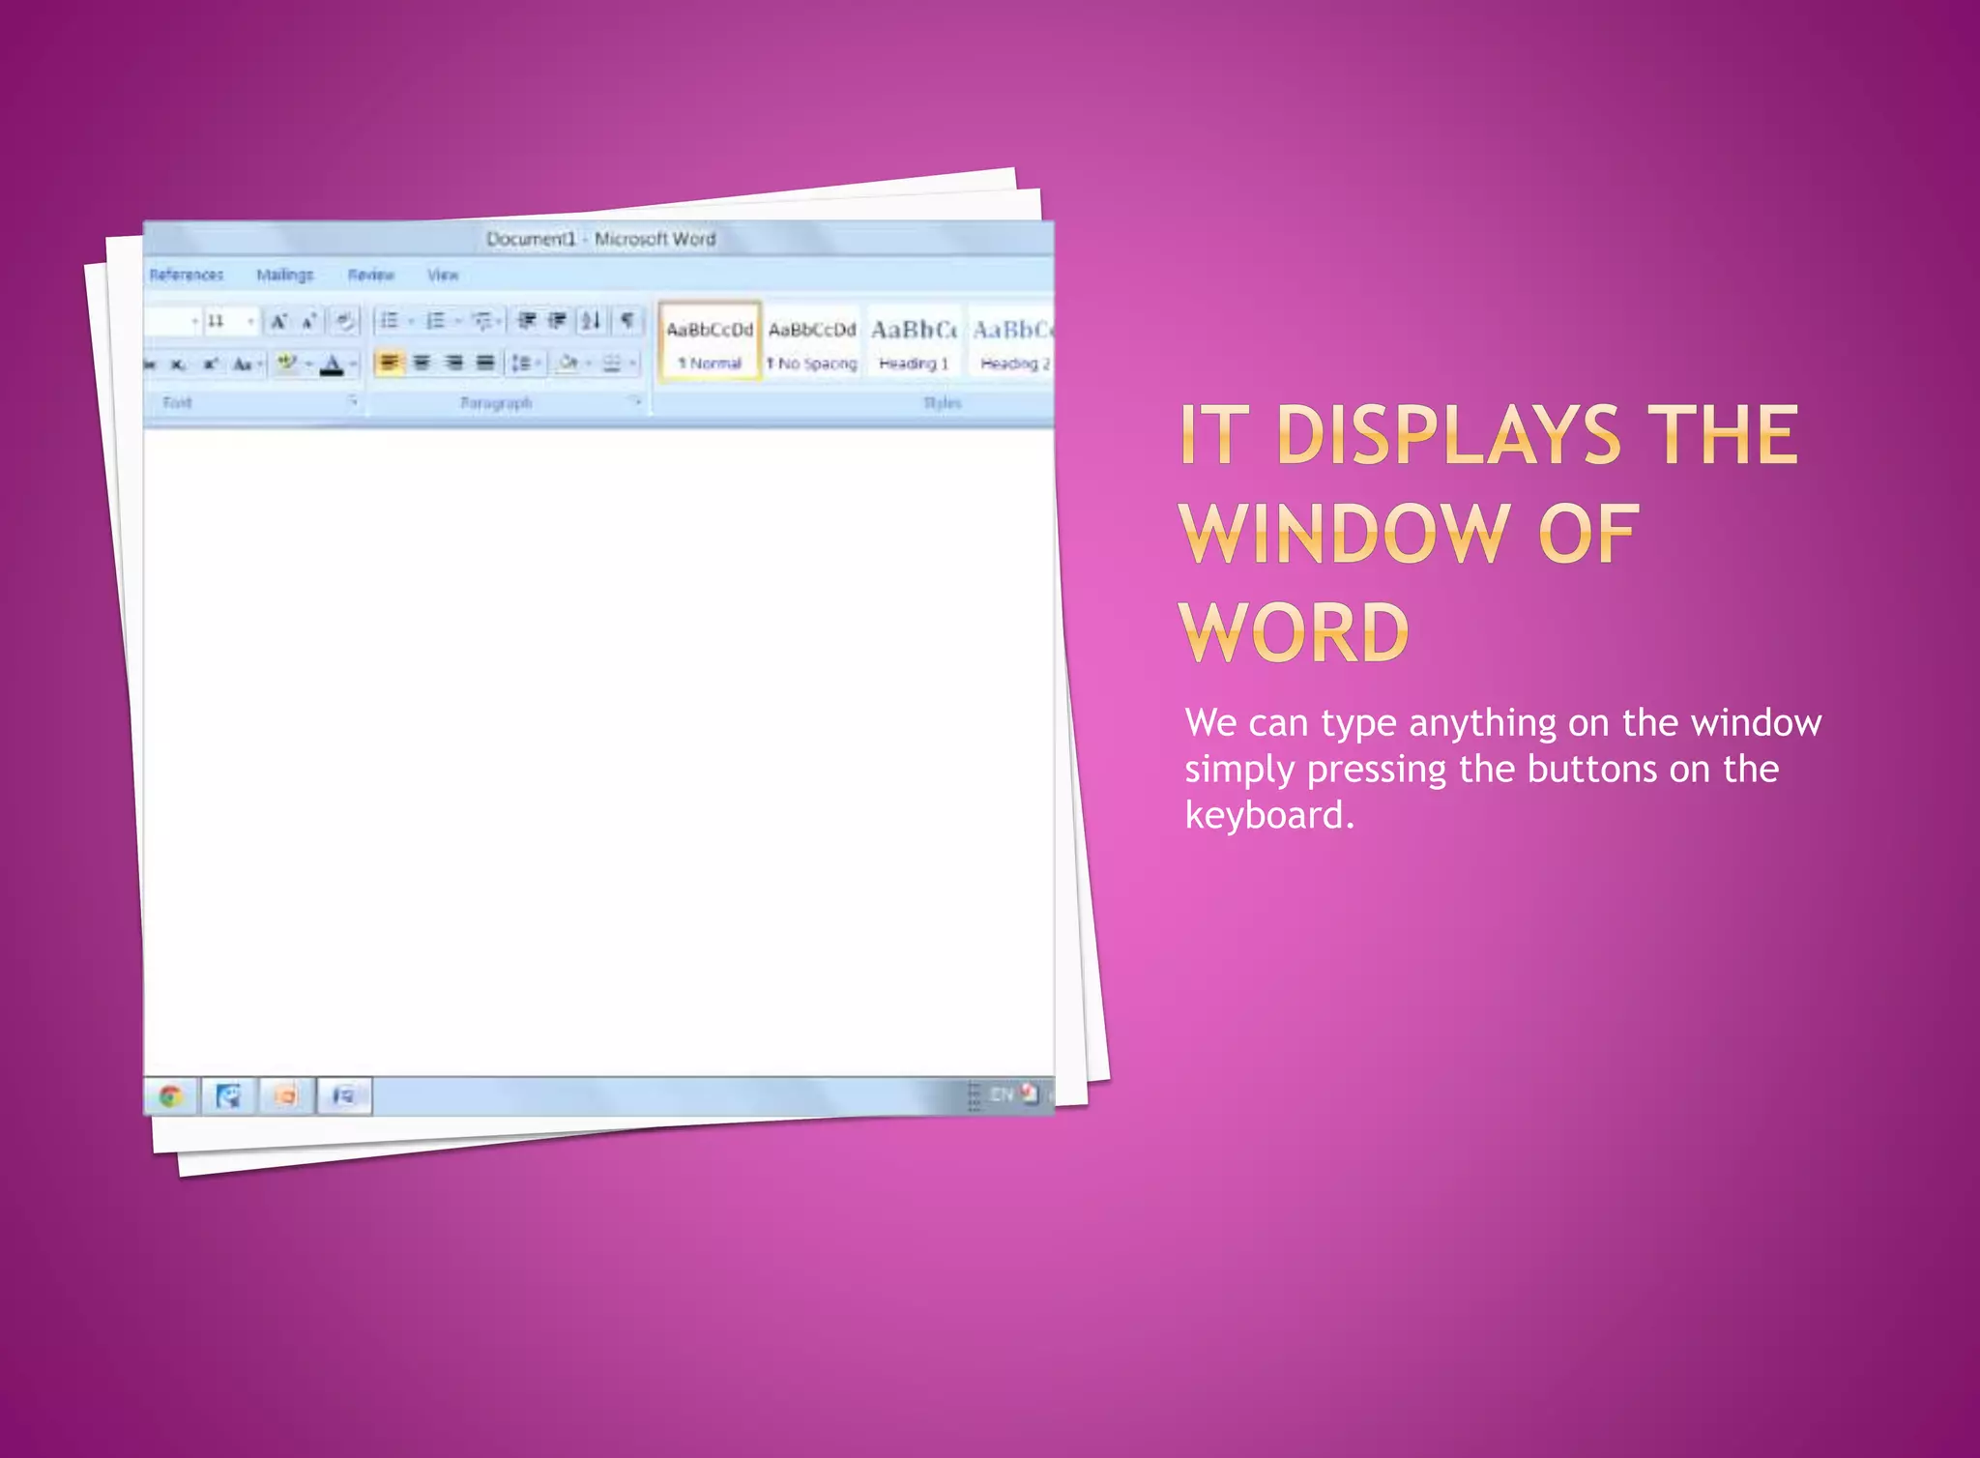The width and height of the screenshot is (1980, 1458).
Task: Open the View tab
Action: click(443, 275)
